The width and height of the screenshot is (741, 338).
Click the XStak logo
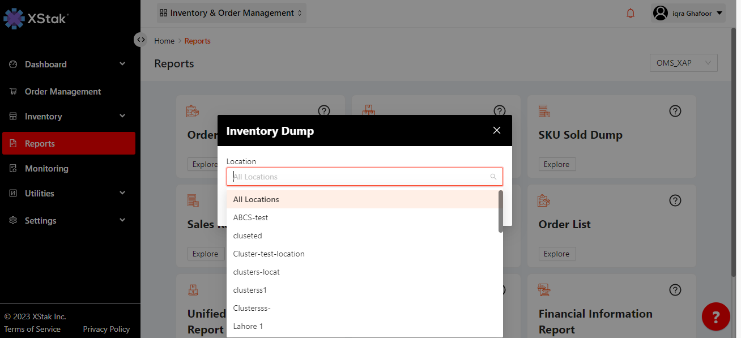pos(36,19)
